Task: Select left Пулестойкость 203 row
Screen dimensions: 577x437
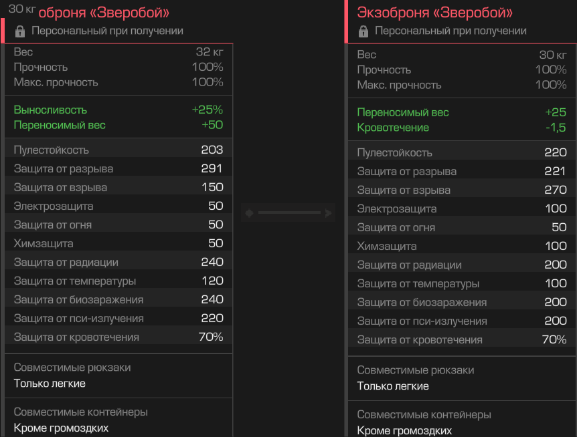Action: 118,150
